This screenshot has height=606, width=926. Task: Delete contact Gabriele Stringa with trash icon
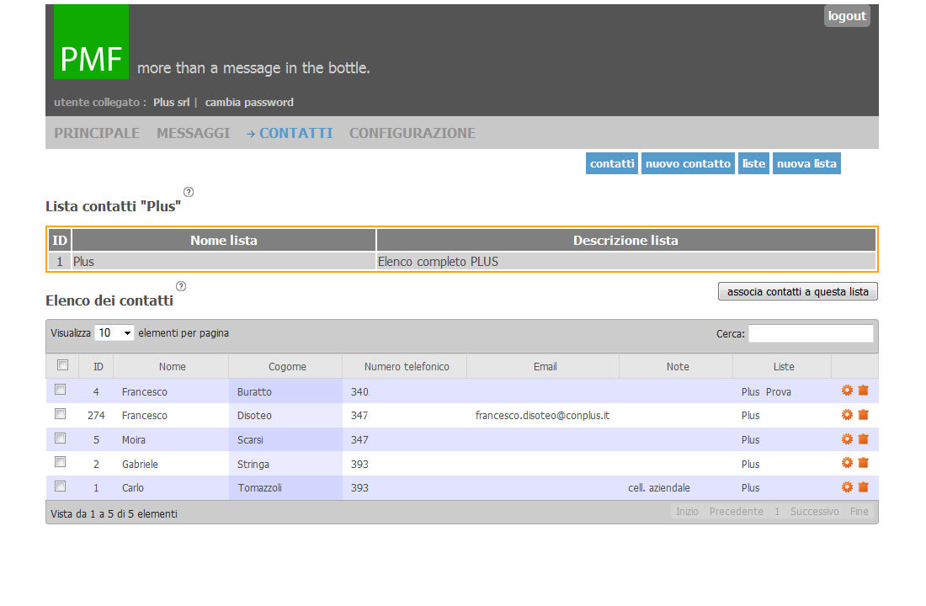[x=864, y=462]
